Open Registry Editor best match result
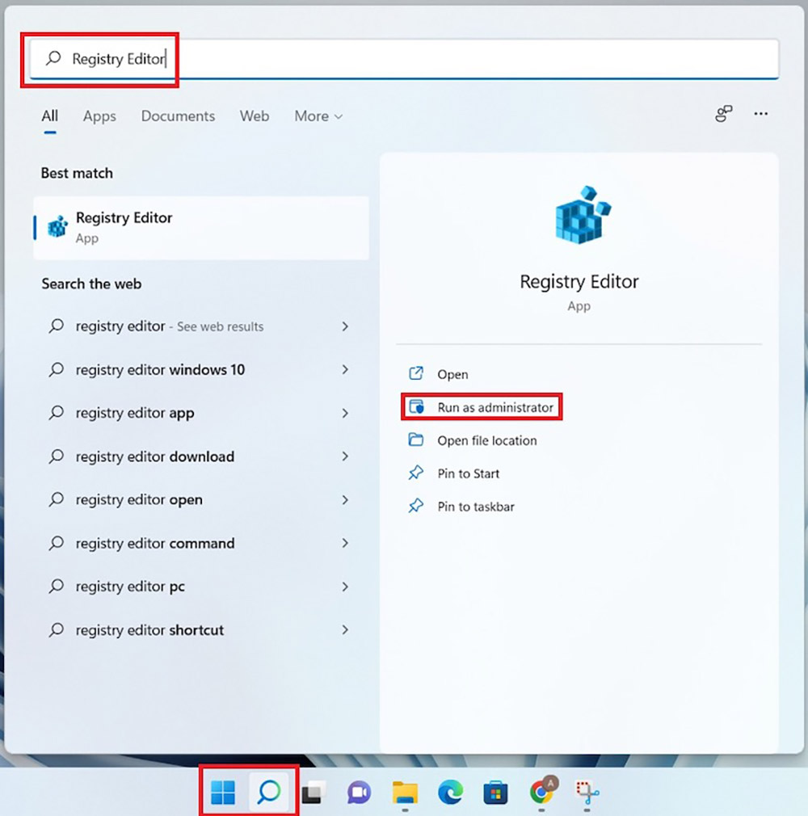Screen dimensions: 808x816 pyautogui.click(x=201, y=227)
